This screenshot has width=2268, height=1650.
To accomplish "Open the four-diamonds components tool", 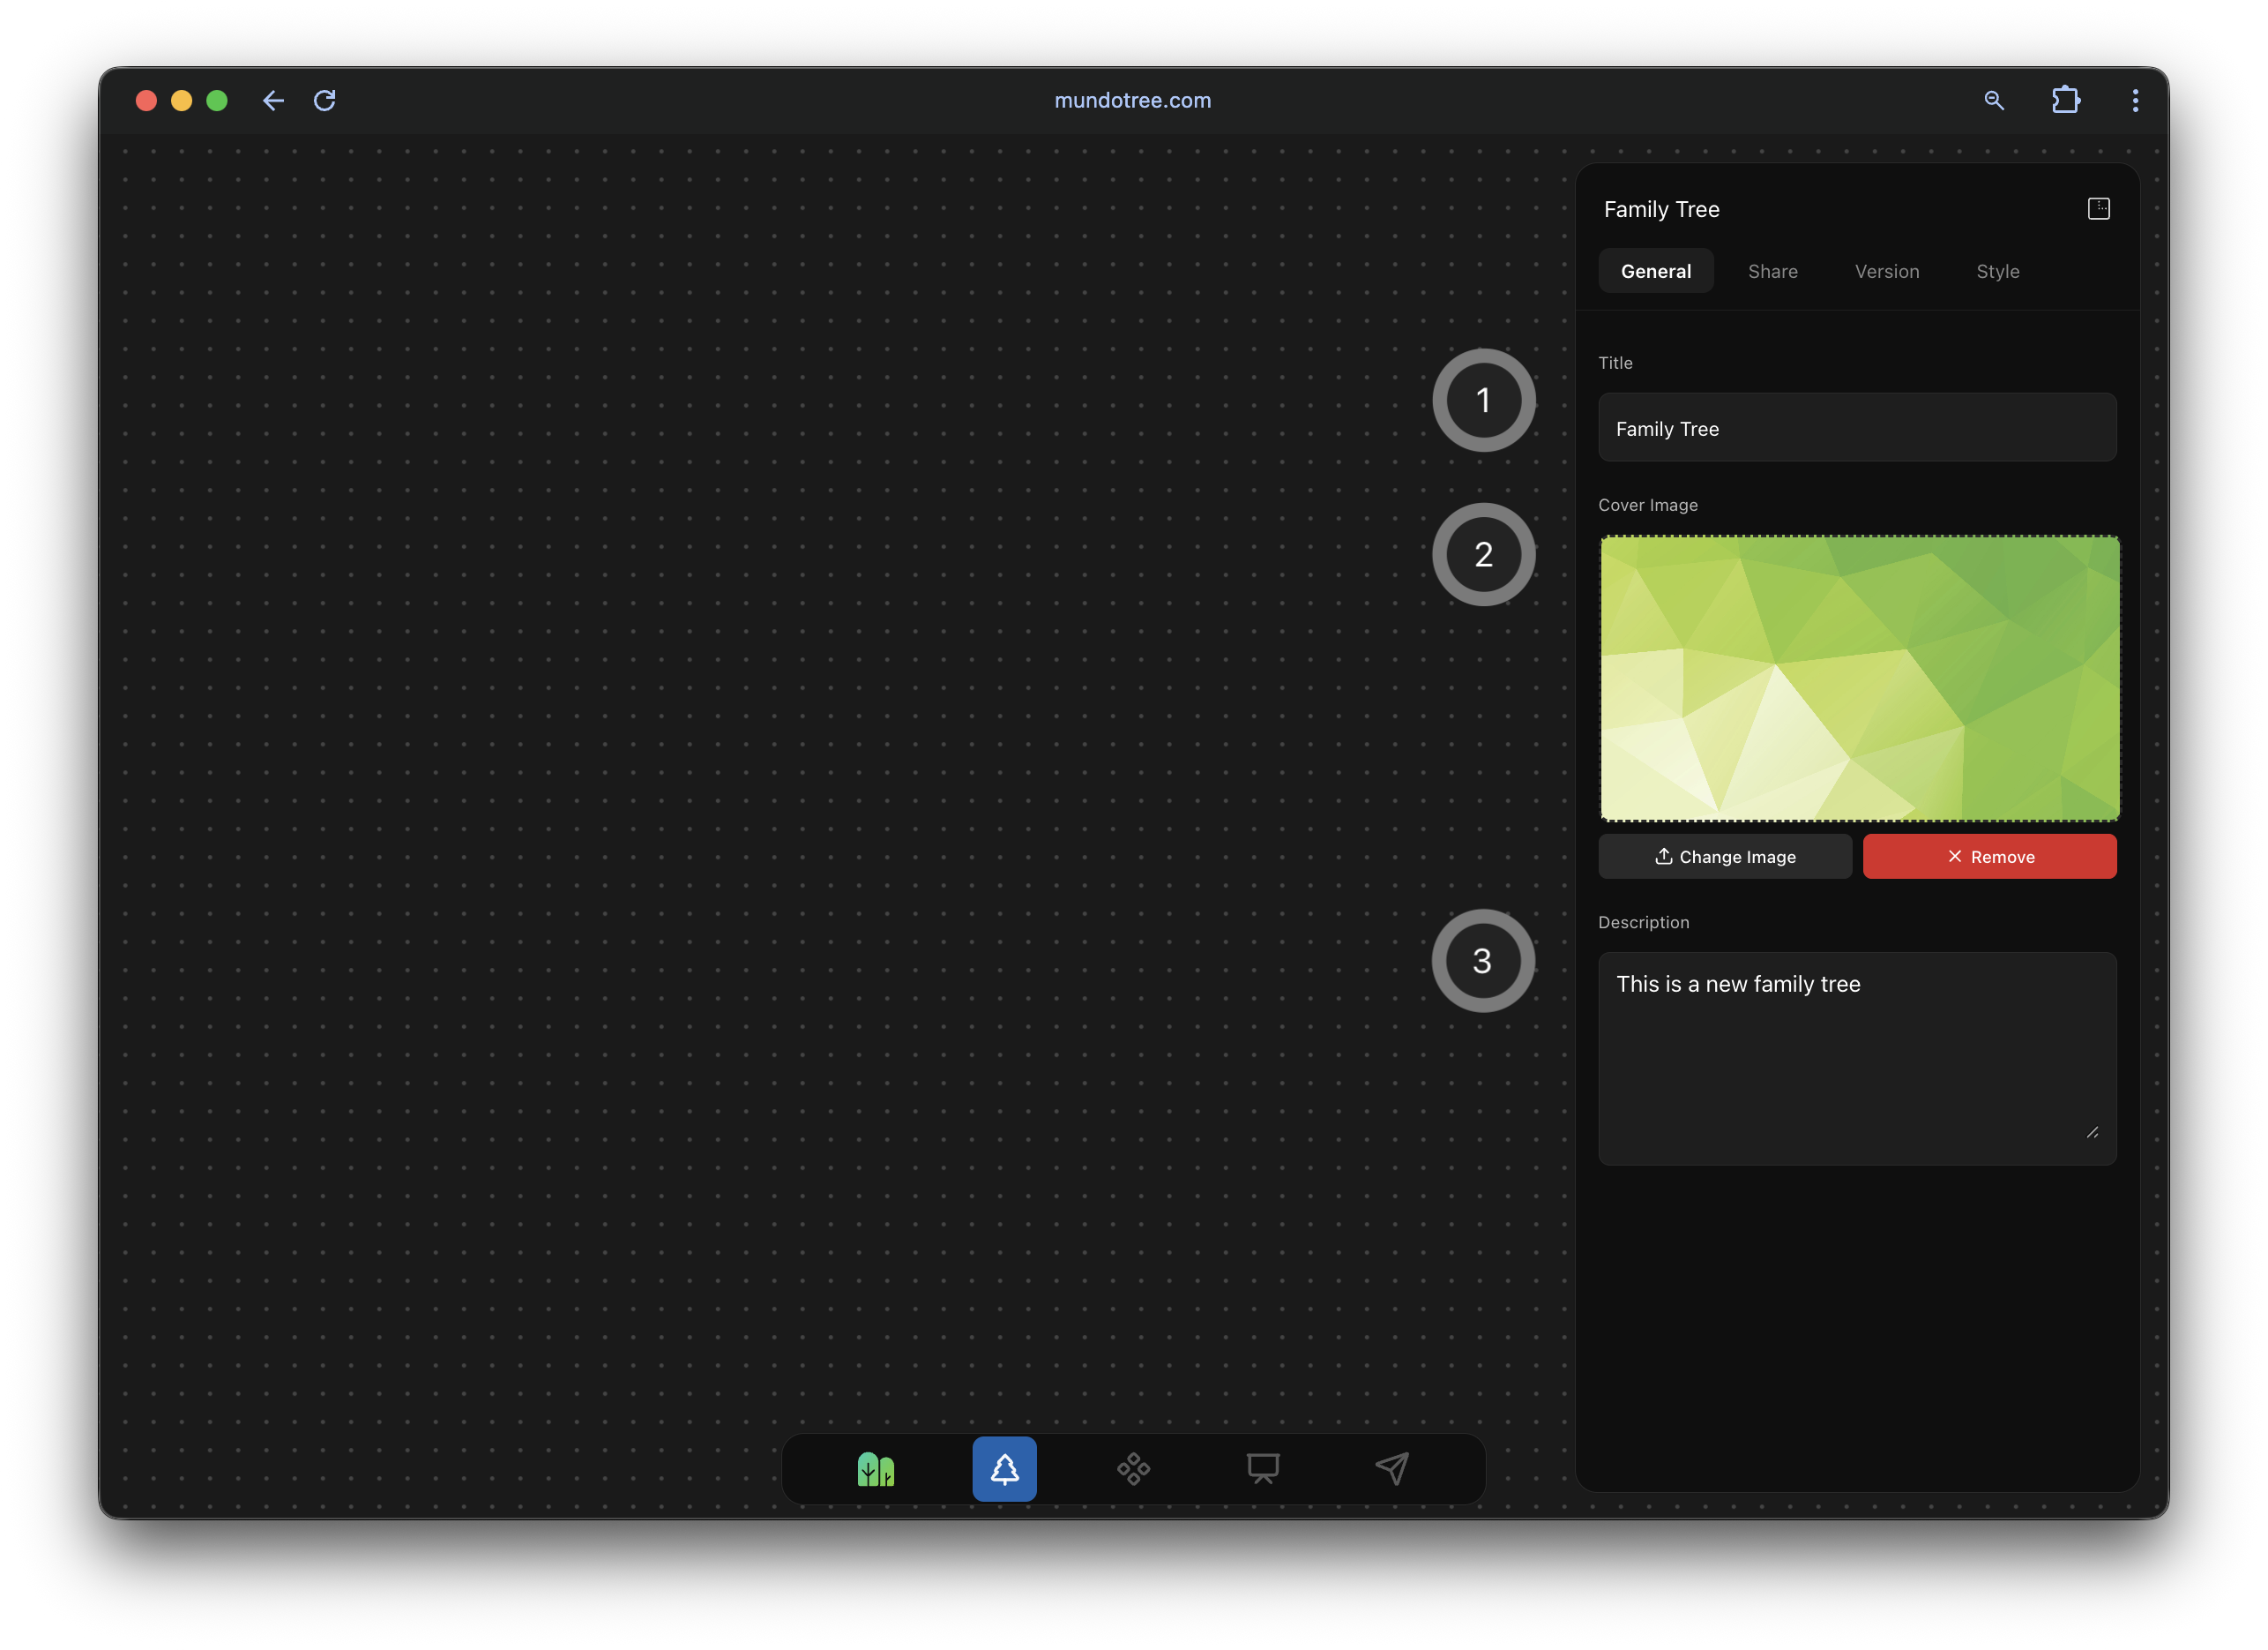I will (x=1133, y=1468).
